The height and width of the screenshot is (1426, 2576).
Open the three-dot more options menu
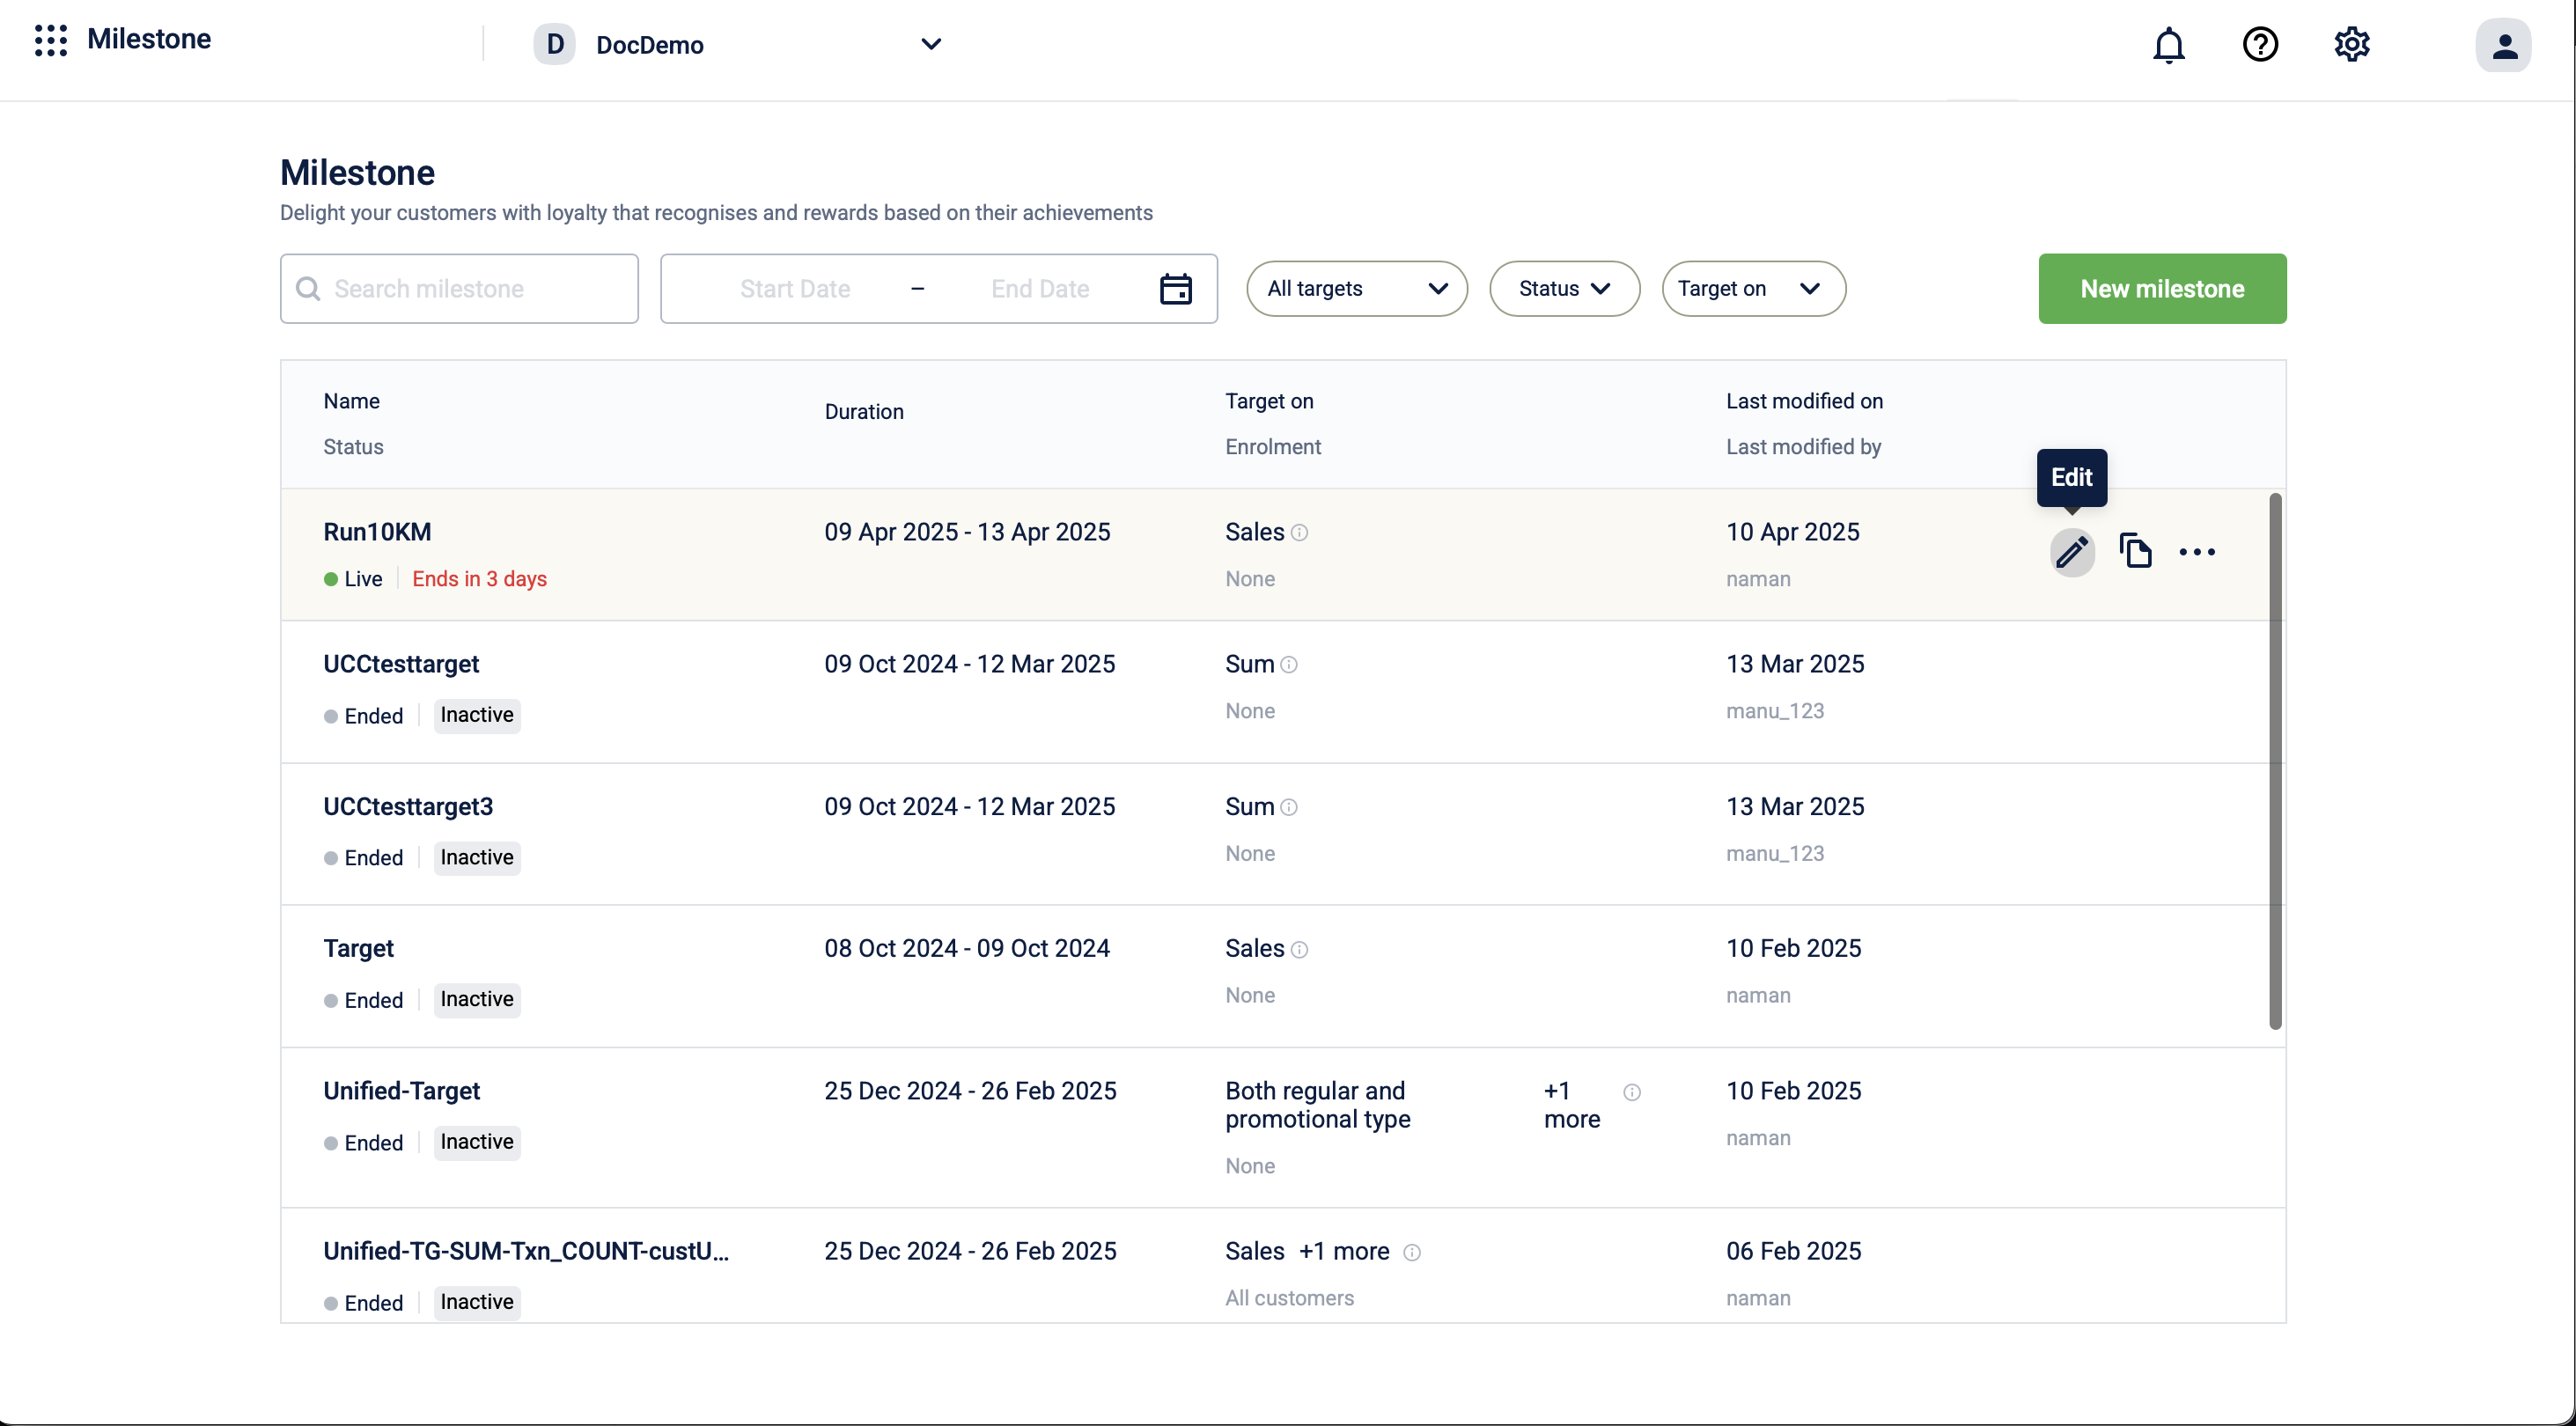[x=2197, y=552]
